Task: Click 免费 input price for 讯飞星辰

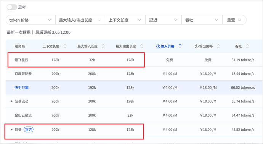Action: click(170, 60)
